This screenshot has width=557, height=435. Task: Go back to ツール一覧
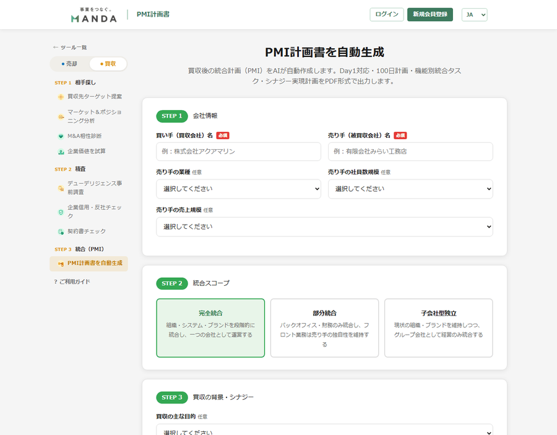pyautogui.click(x=70, y=47)
